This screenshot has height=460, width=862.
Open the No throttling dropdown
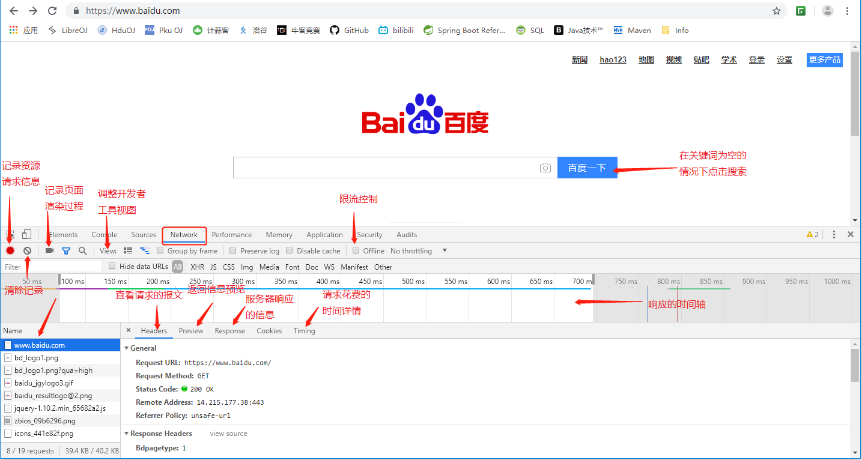419,250
